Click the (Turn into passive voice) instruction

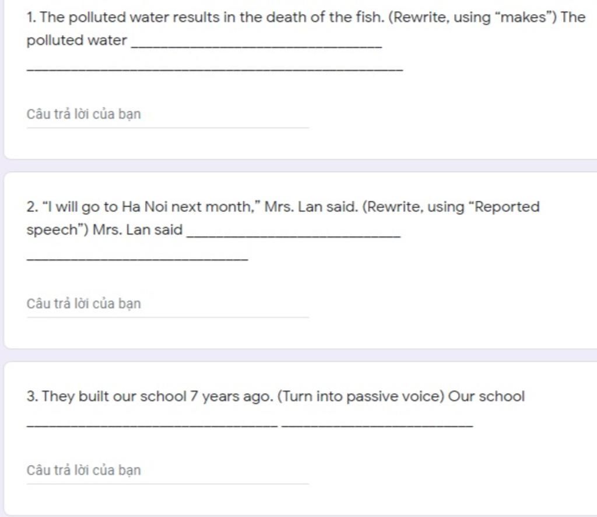(361, 397)
